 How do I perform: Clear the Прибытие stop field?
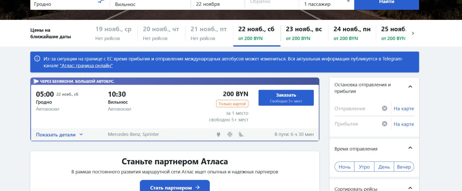click(384, 124)
